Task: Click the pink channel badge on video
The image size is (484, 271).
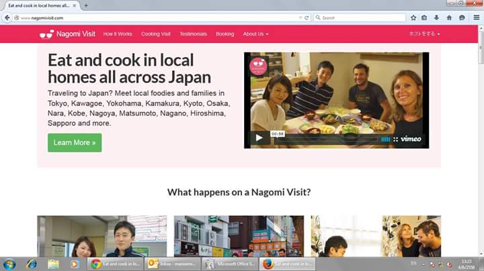Action: coord(258,66)
